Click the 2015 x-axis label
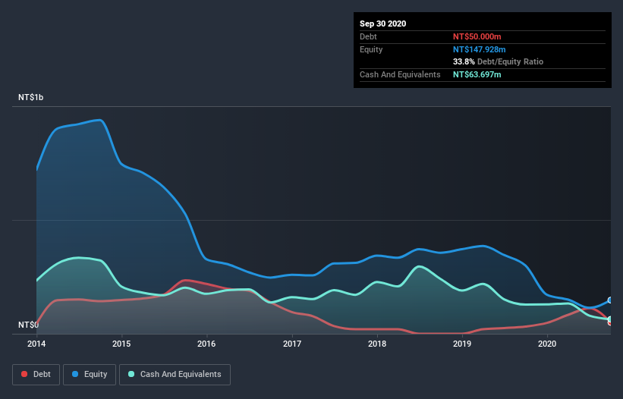 point(121,344)
